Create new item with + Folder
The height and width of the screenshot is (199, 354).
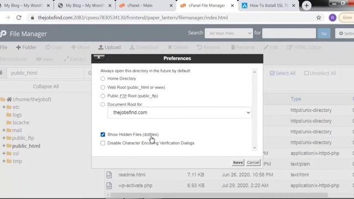pyautogui.click(x=26, y=48)
